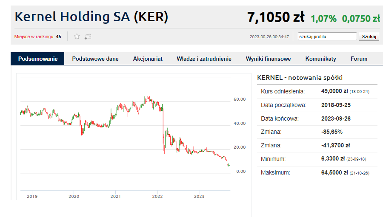Click the Data początkowa value 2018-09-25
Screen dimensions: 383x217
[x=336, y=105]
